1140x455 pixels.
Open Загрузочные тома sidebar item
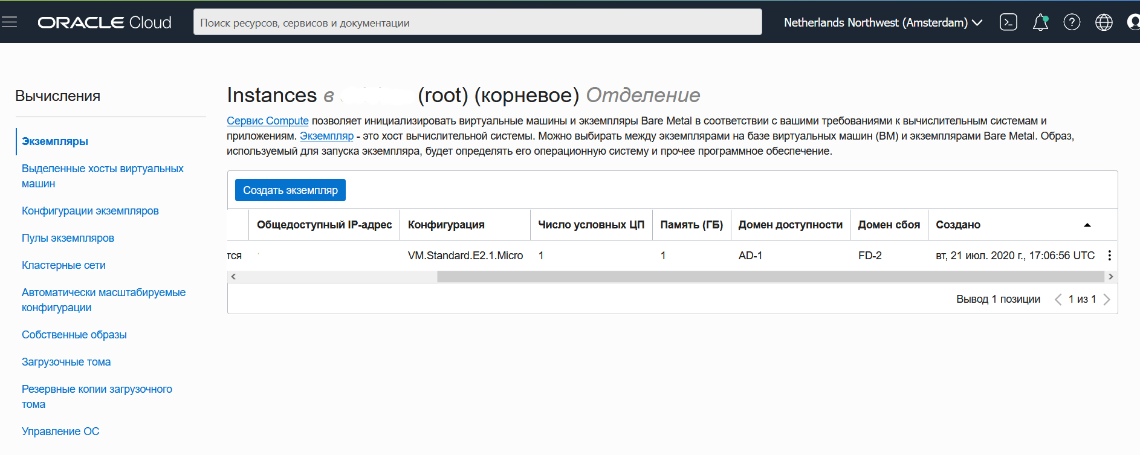[x=66, y=362]
